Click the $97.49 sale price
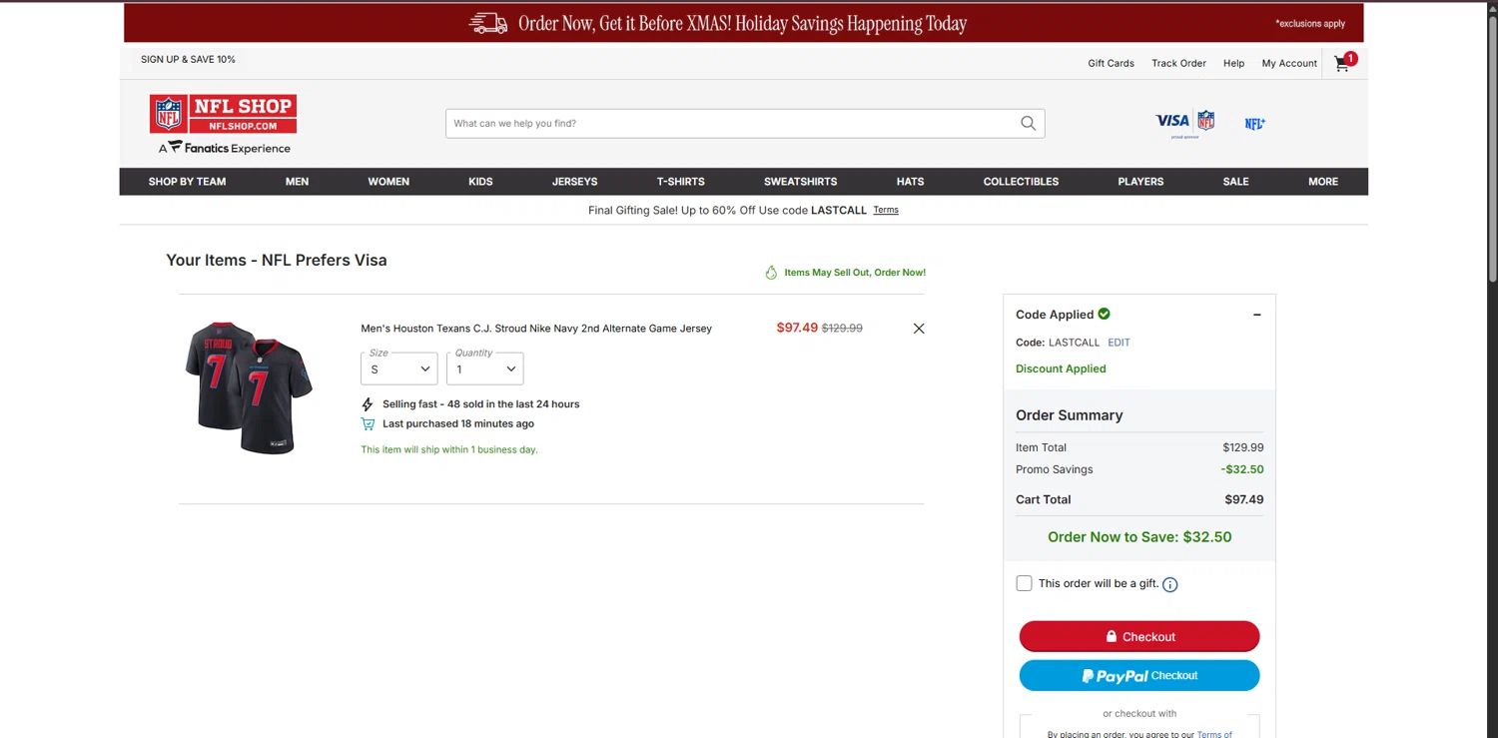 [x=797, y=328]
